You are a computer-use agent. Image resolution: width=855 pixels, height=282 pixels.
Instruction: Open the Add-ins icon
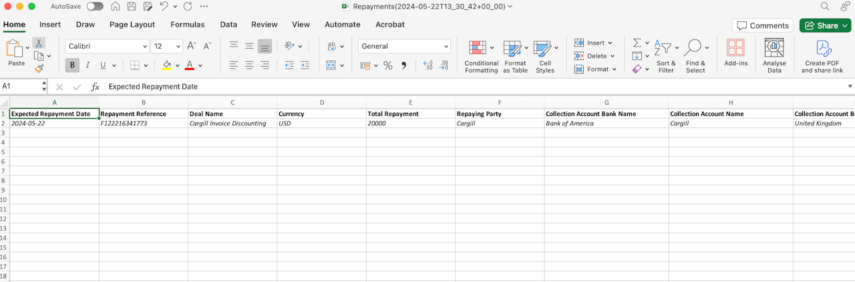tap(735, 53)
